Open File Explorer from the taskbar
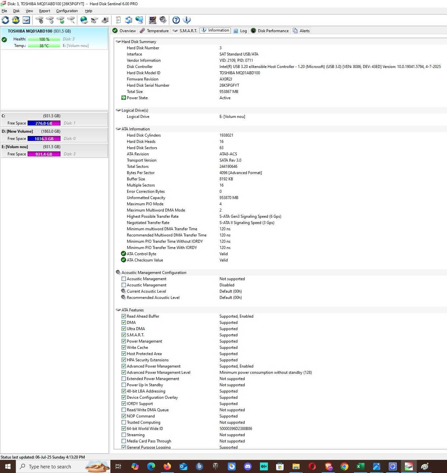Screen dimensions: 447x473 coord(296,466)
